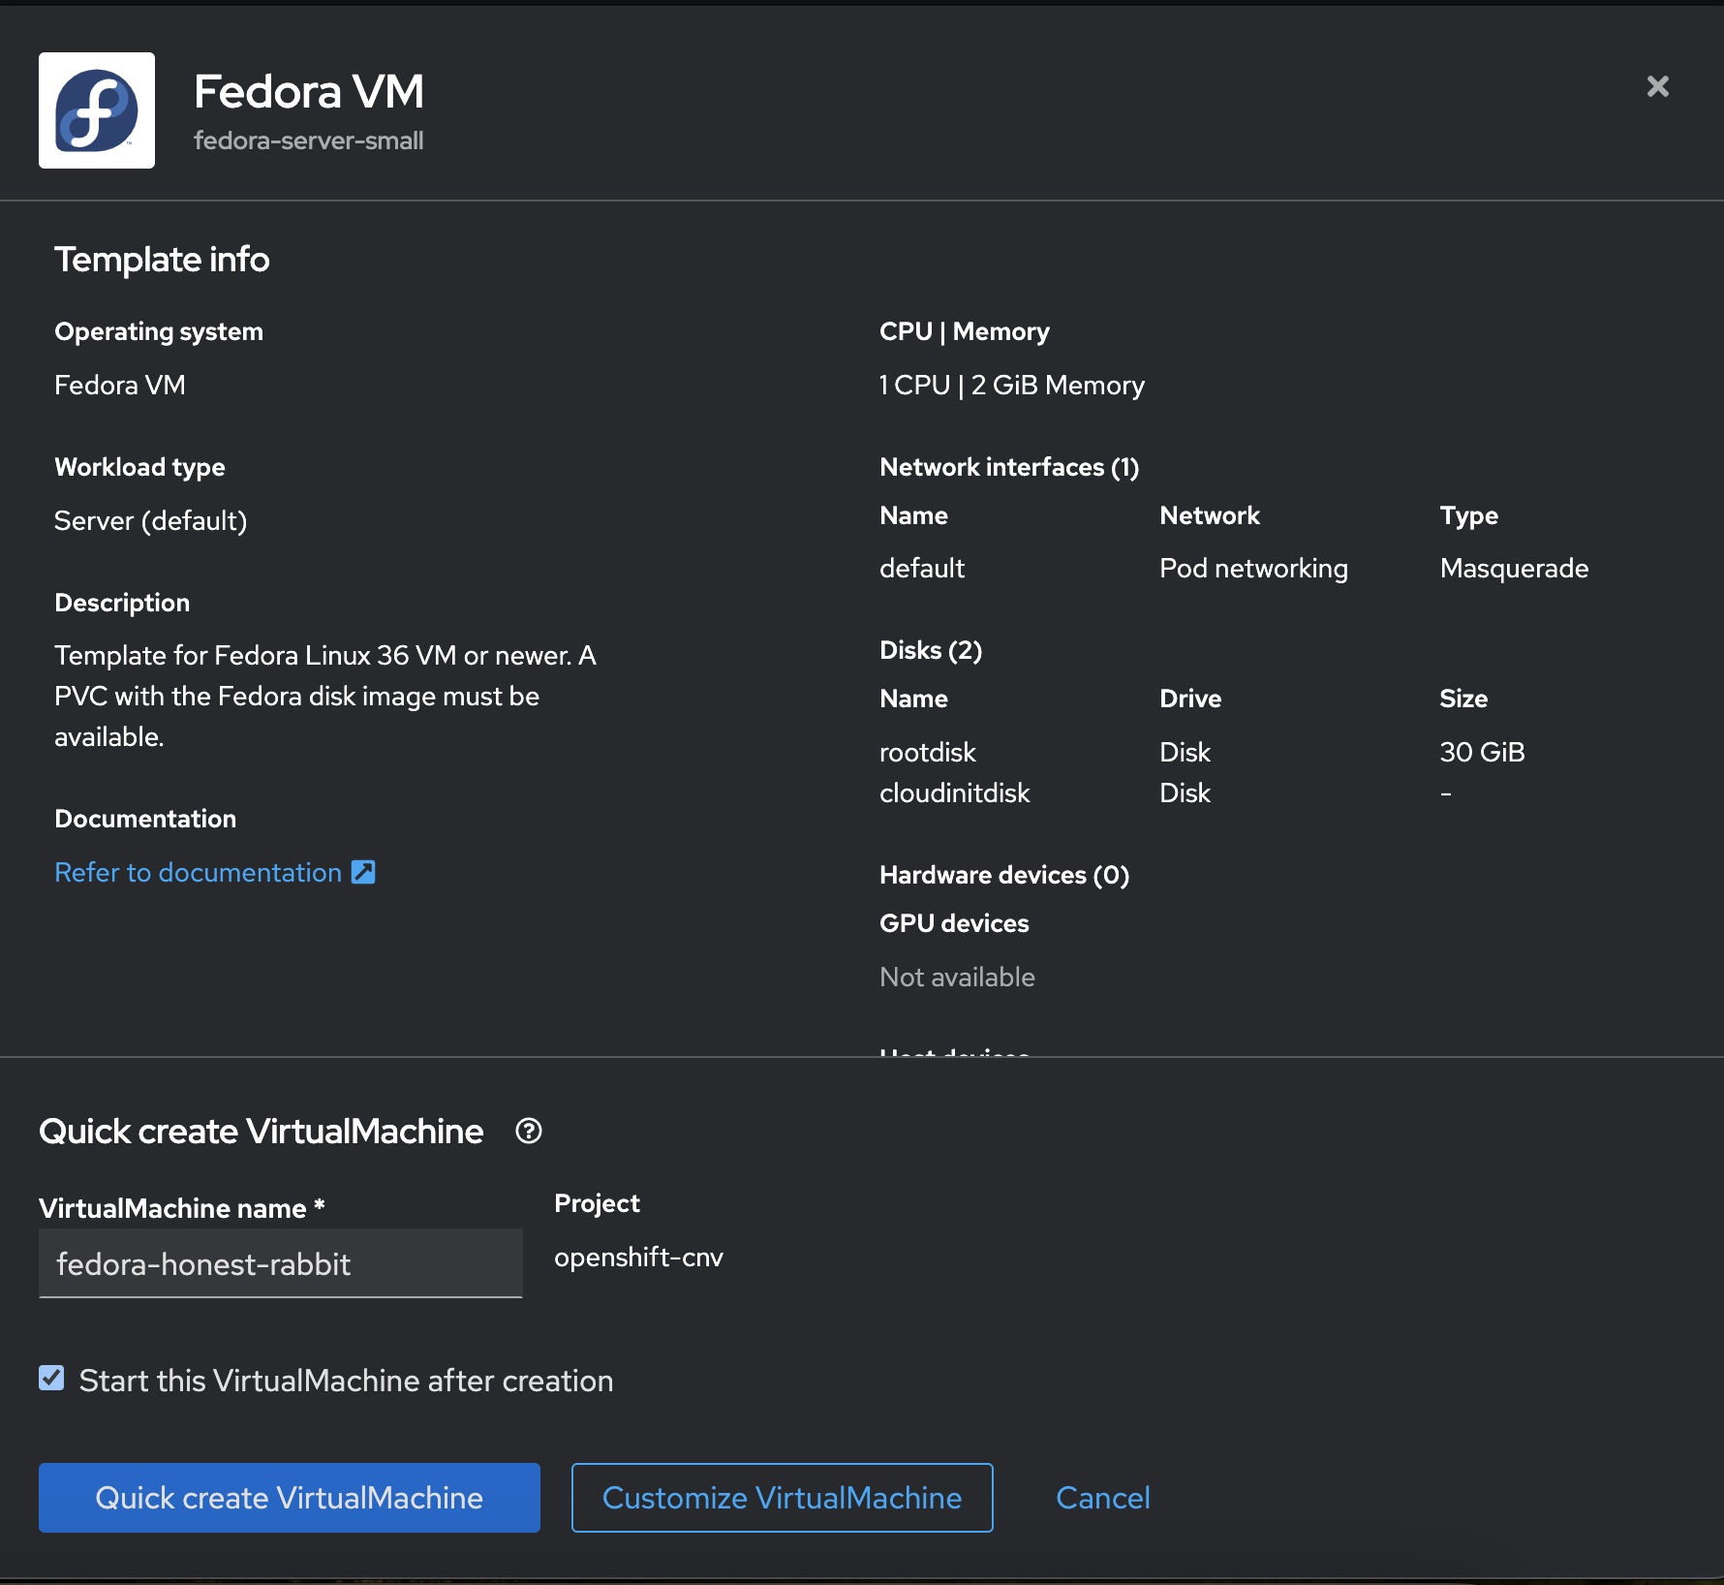Click the external link icon beside documentation

pyautogui.click(x=363, y=872)
